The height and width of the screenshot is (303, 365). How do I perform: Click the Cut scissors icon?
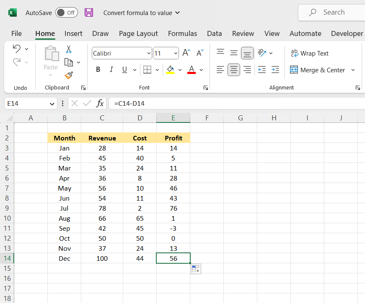click(x=69, y=49)
